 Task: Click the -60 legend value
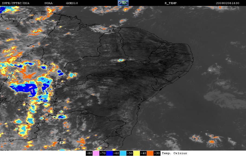tap(116, 153)
